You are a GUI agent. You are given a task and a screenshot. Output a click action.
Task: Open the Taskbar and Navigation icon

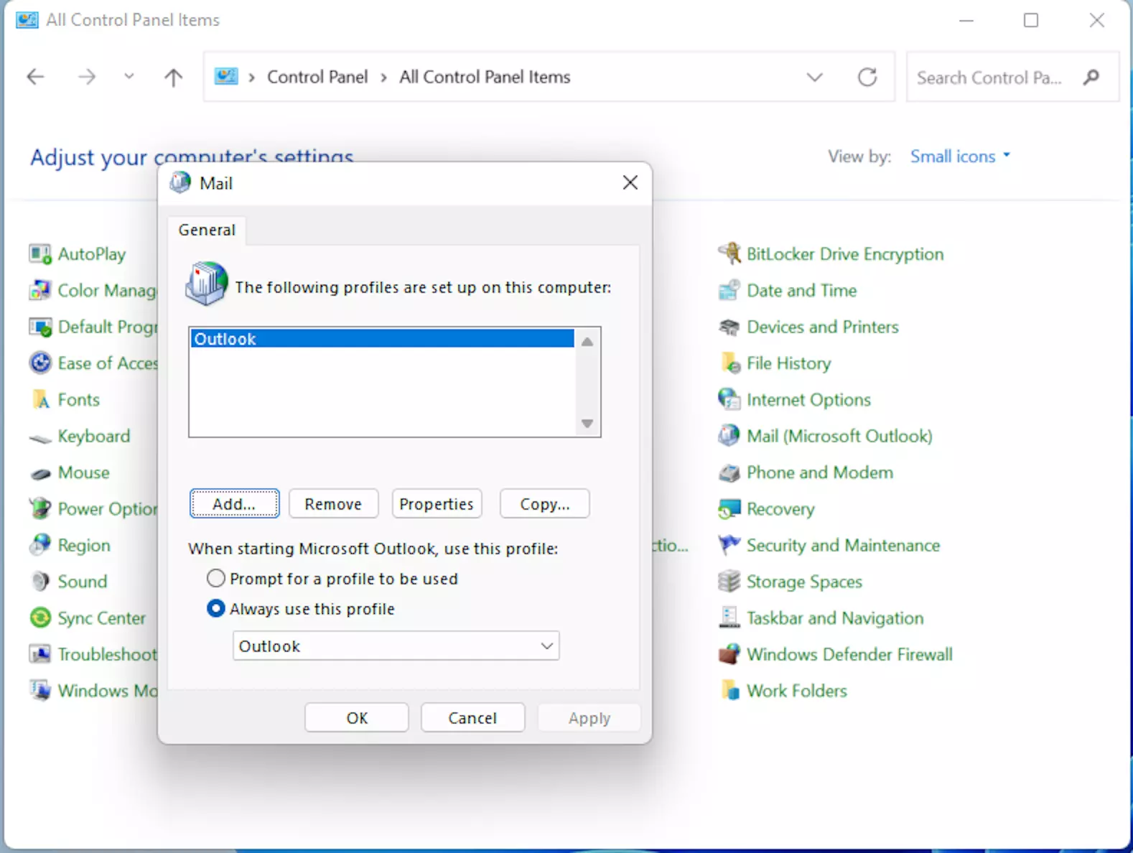point(729,618)
